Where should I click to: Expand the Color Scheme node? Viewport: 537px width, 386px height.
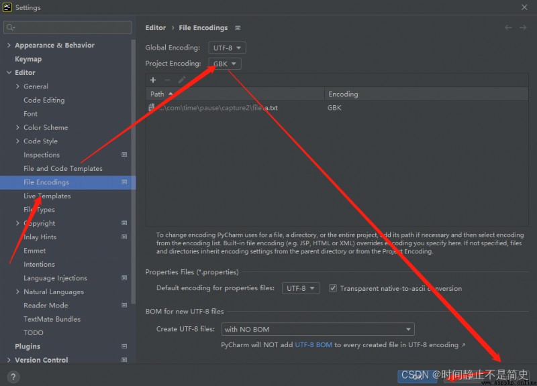tap(17, 127)
